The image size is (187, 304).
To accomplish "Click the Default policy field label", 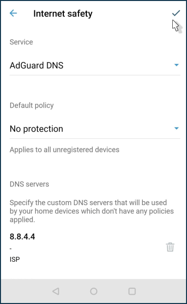I will point(32,106).
